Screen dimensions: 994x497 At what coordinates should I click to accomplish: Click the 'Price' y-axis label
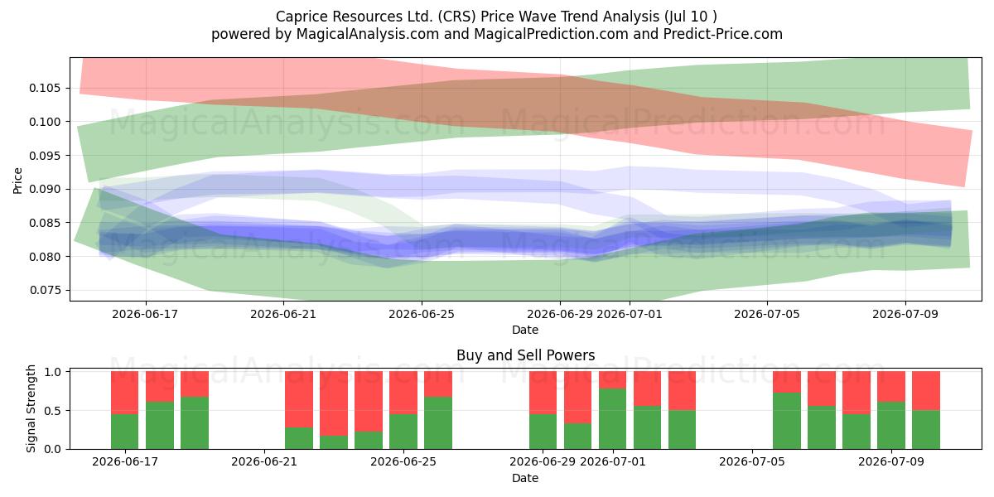click(18, 180)
